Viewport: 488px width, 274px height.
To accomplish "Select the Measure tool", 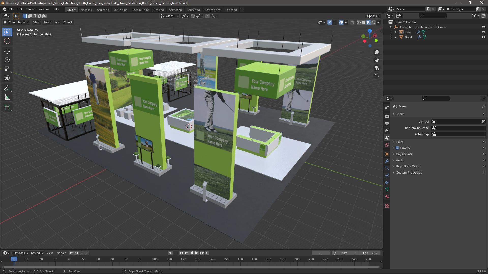I will (7, 97).
